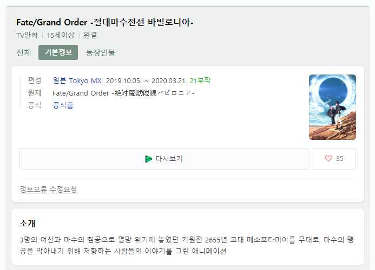375x270 pixels.
Task: Click the green play icon beside 다시보기
Action: [148, 159]
